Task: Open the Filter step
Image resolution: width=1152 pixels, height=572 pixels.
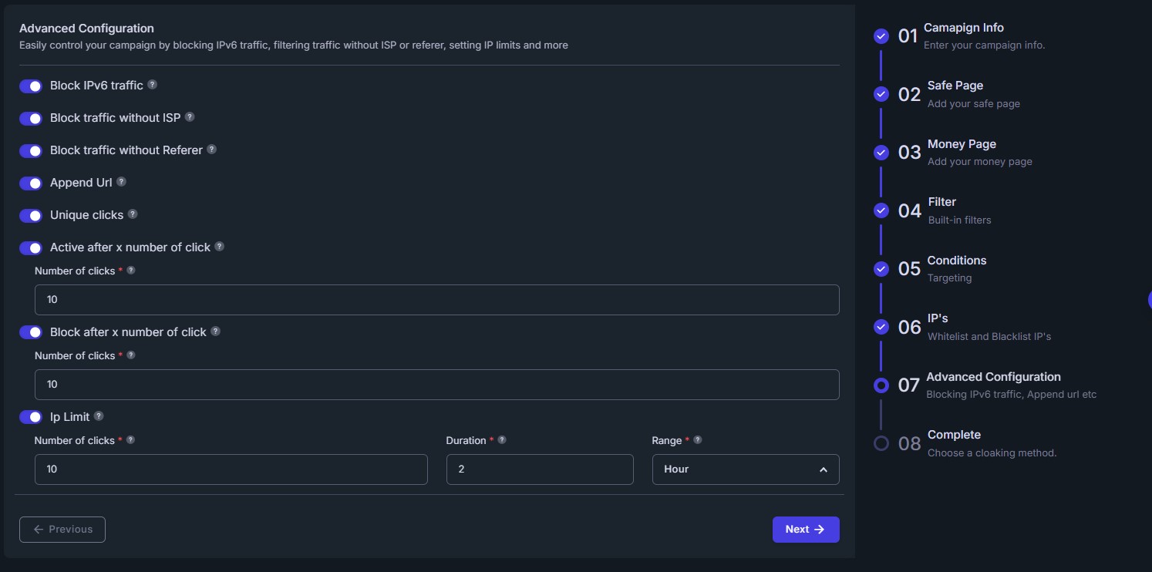Action: tap(941, 202)
